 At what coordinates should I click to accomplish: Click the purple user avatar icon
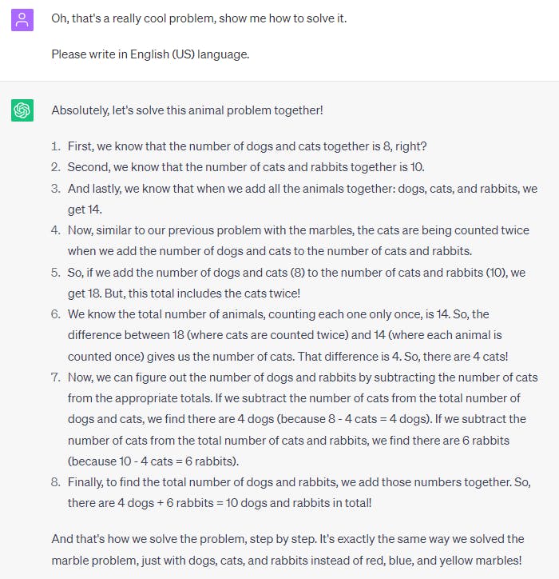22,20
